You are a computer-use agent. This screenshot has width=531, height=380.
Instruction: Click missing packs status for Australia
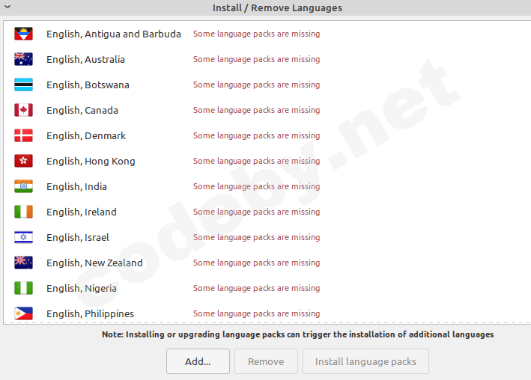(256, 59)
